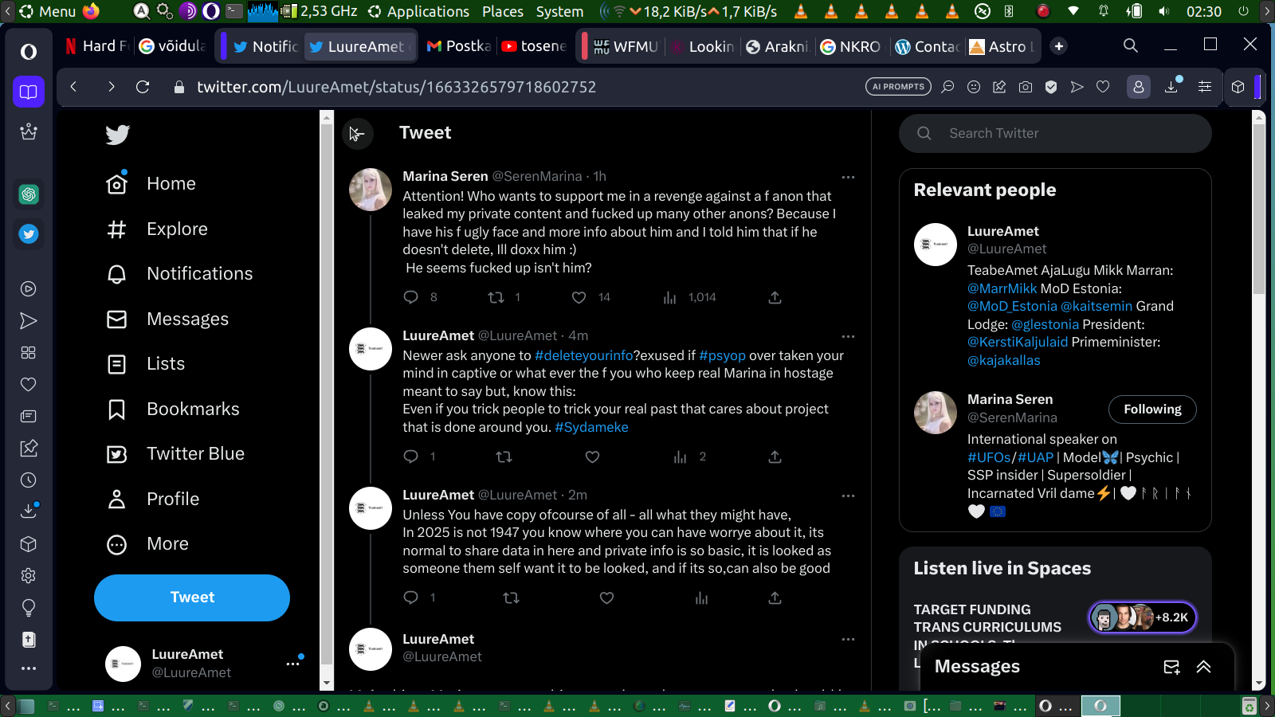Open options menu on Marina Seren's tweet
Viewport: 1275px width, 717px height.
click(x=848, y=177)
